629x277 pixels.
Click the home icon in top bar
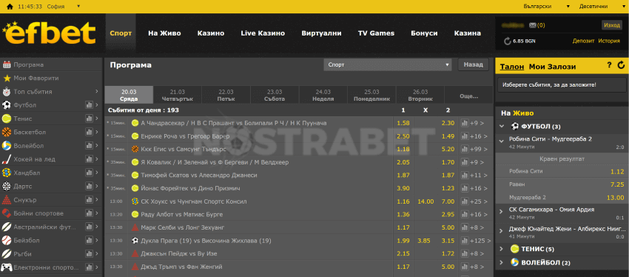pos(10,7)
